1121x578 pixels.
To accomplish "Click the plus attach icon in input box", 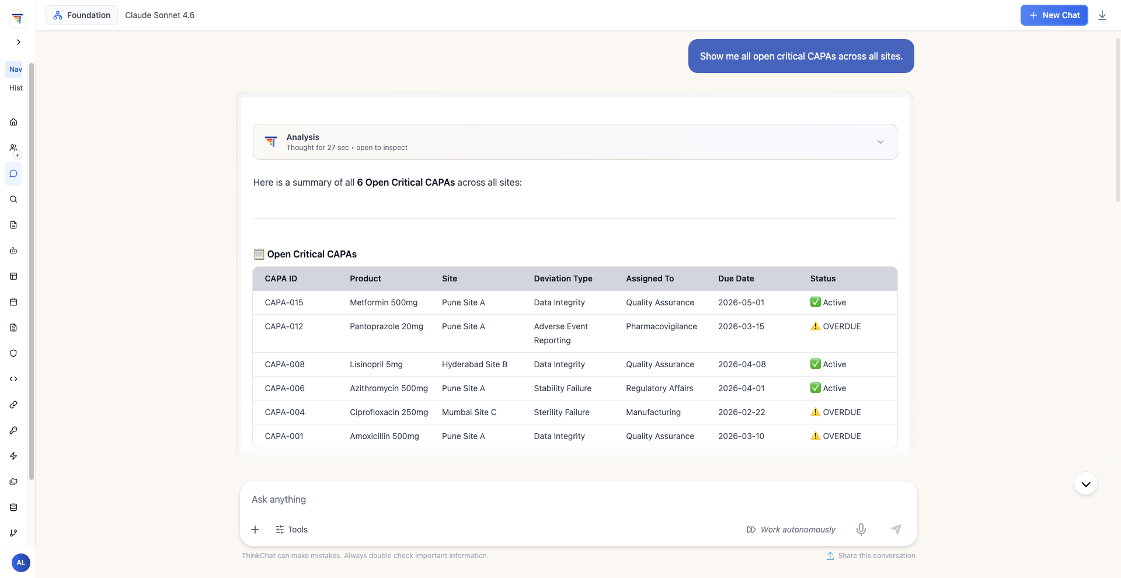I will coord(255,530).
